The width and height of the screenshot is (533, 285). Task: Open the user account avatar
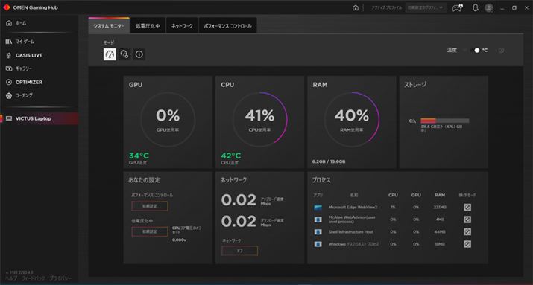(489, 7)
